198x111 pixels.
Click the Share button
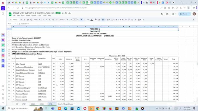click(183, 14)
